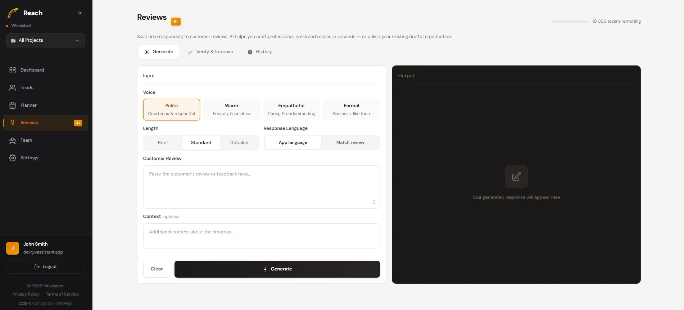Viewport: 684px width, 310px height.
Task: Click the sparkle icon on Generate tab
Action: pos(147,52)
